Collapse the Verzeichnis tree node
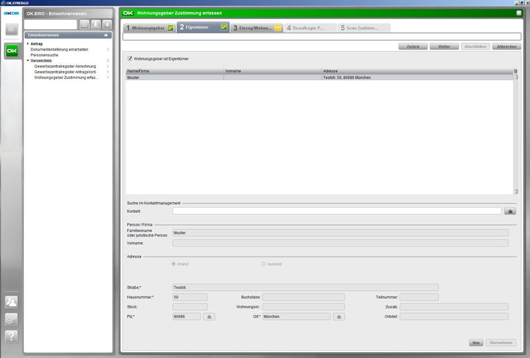The height and width of the screenshot is (358, 530). point(28,60)
